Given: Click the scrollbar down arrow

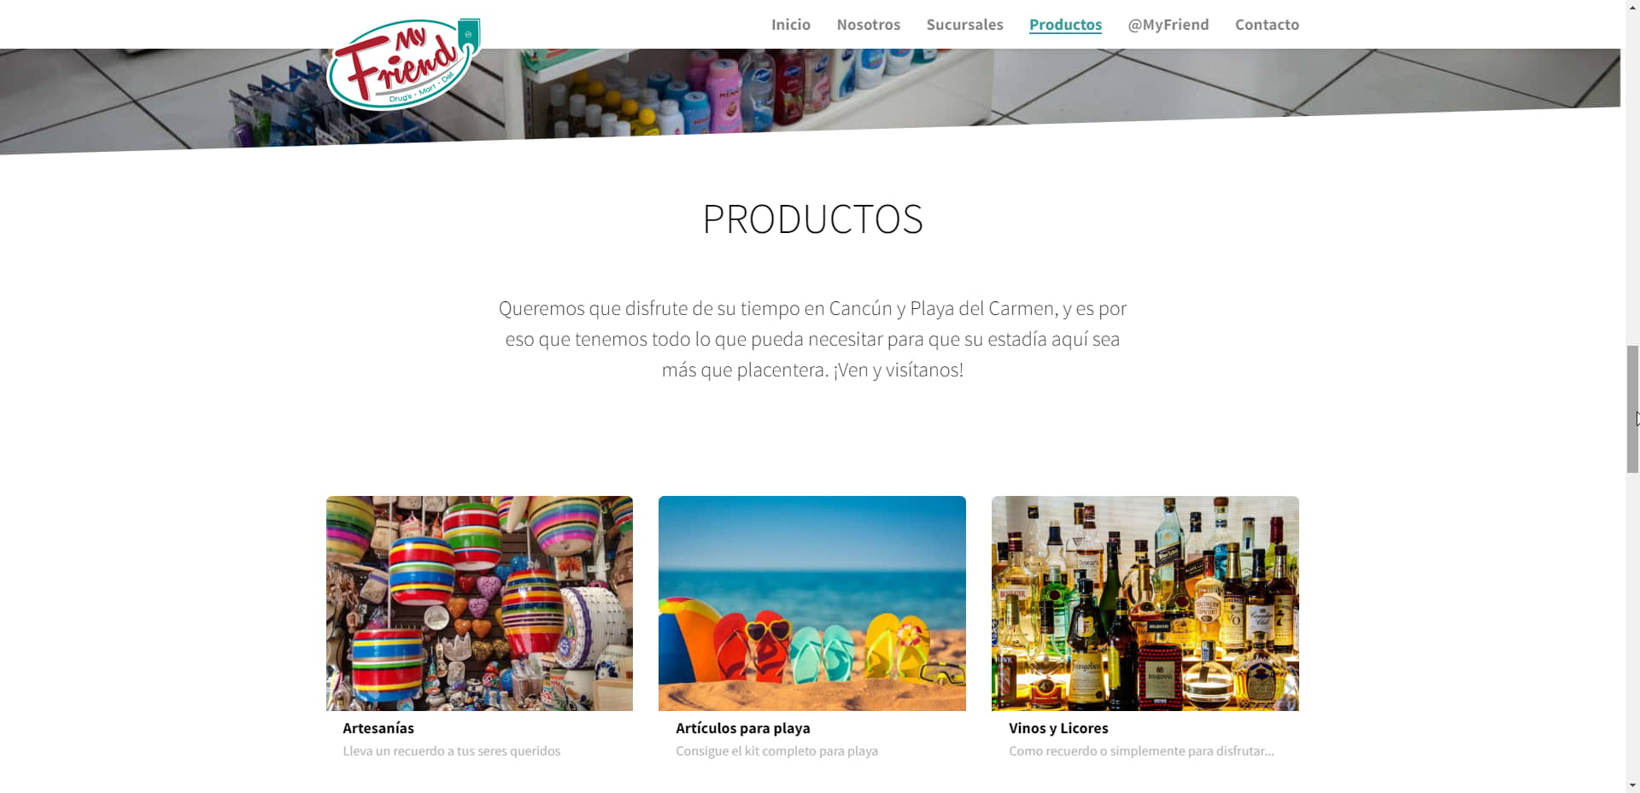Looking at the screenshot, I should pos(1632,785).
